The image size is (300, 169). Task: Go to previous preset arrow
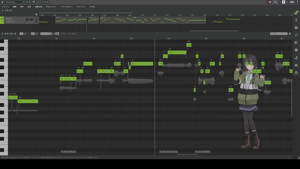tap(27, 2)
